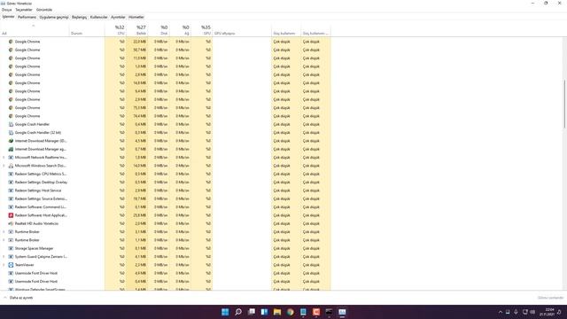Sort by Disk column header

[159, 29]
